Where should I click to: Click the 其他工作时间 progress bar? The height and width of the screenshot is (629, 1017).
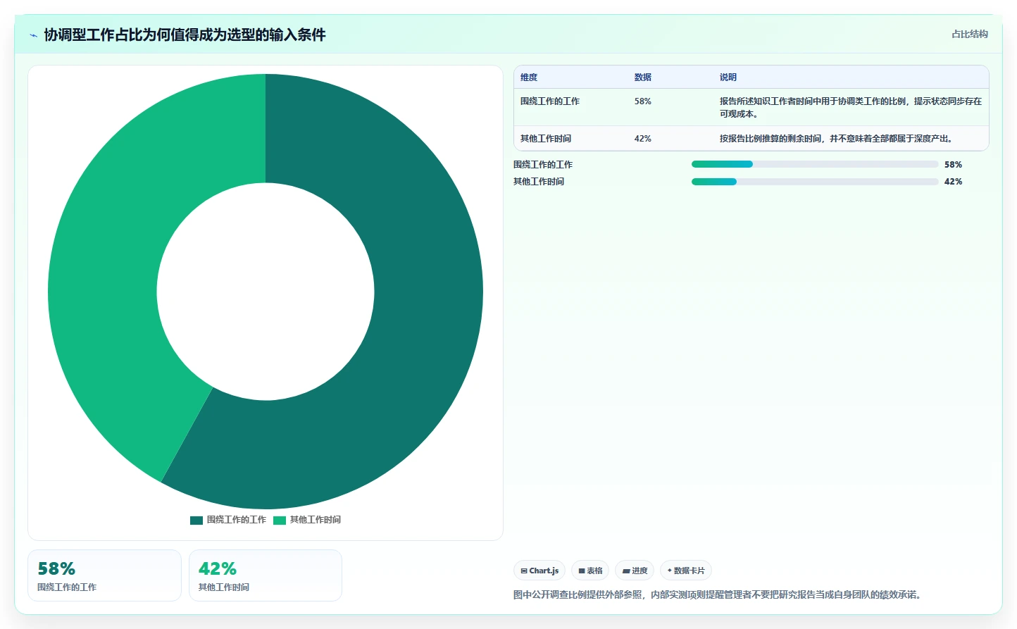click(x=815, y=182)
